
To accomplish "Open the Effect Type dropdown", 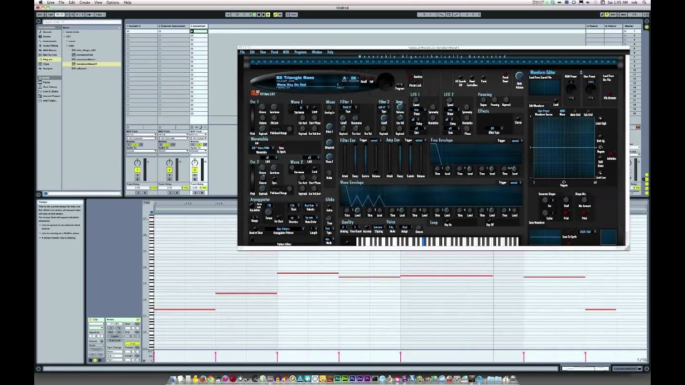I will (492, 128).
